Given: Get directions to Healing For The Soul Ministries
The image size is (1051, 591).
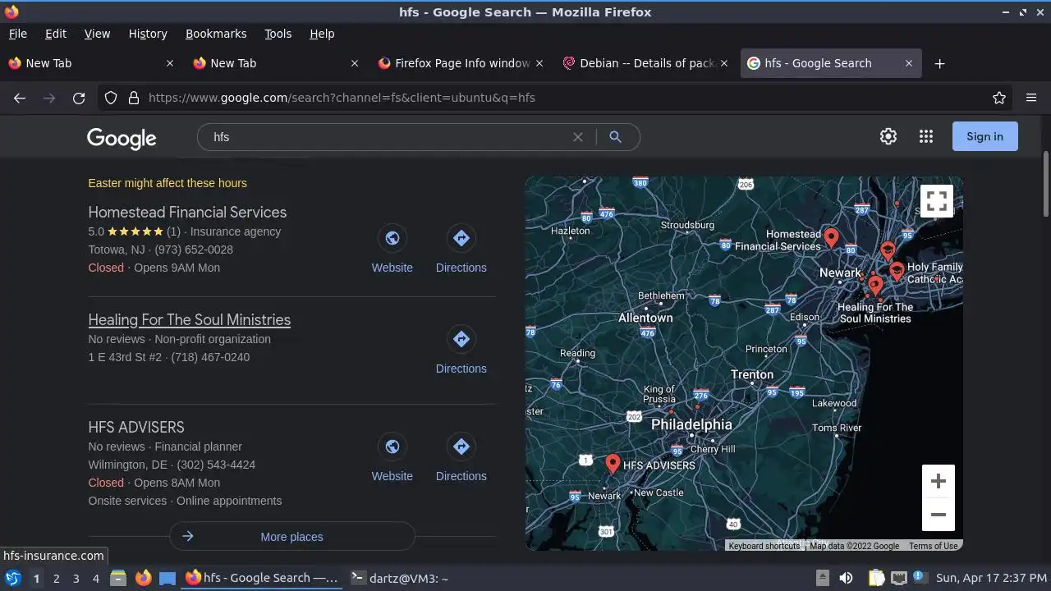Looking at the screenshot, I should (x=461, y=339).
